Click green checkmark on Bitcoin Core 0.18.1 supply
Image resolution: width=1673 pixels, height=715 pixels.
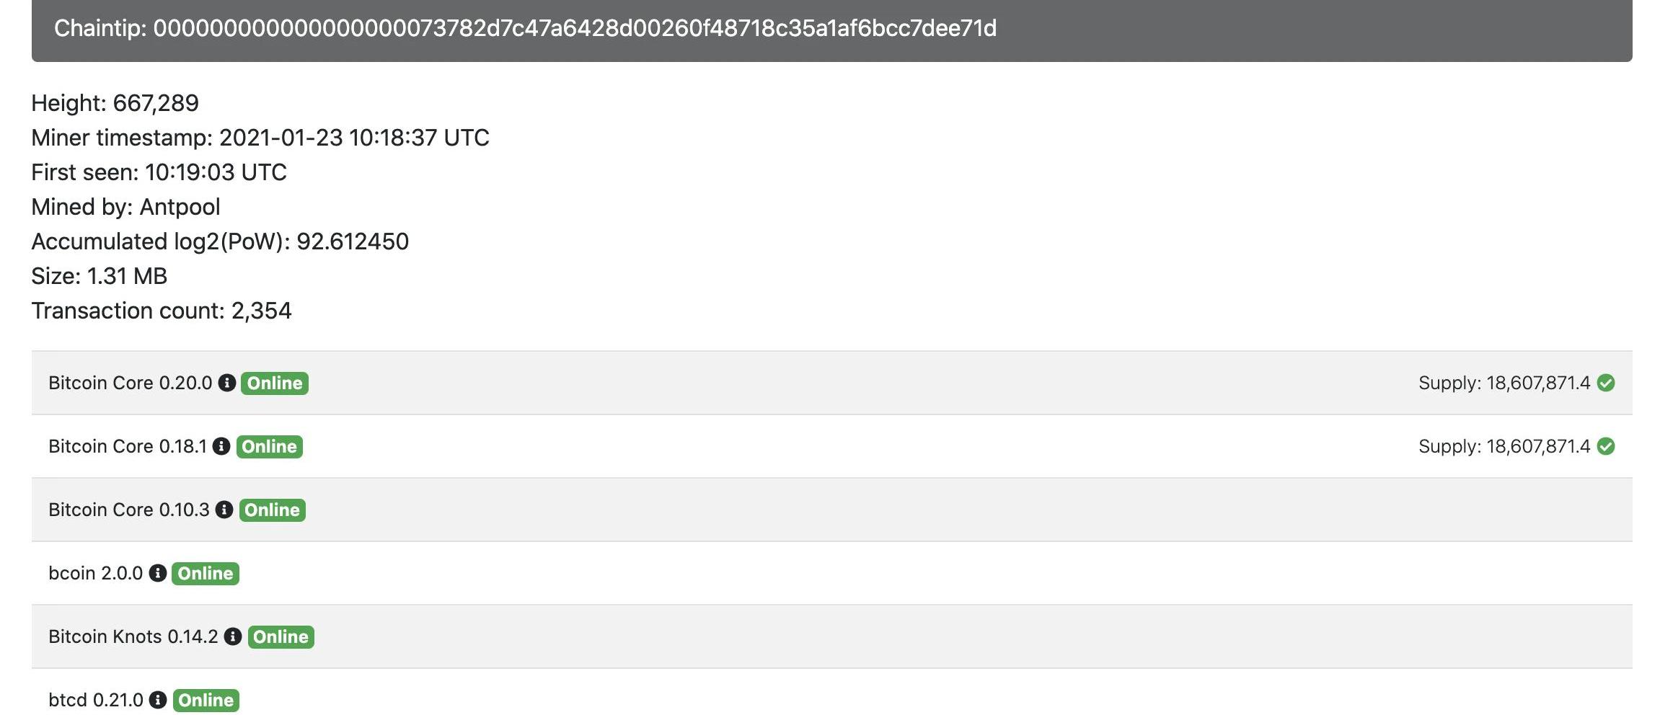(1606, 446)
